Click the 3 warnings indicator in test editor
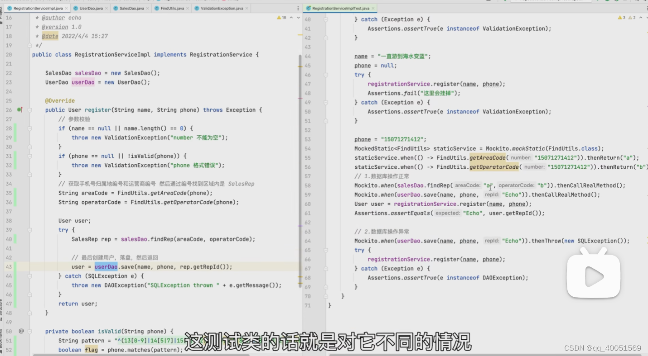Image resolution: width=648 pixels, height=356 pixels. point(621,18)
